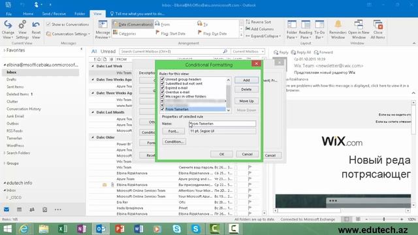Select the Reverse Sort icon
The image size is (418, 235).
coord(248,22)
